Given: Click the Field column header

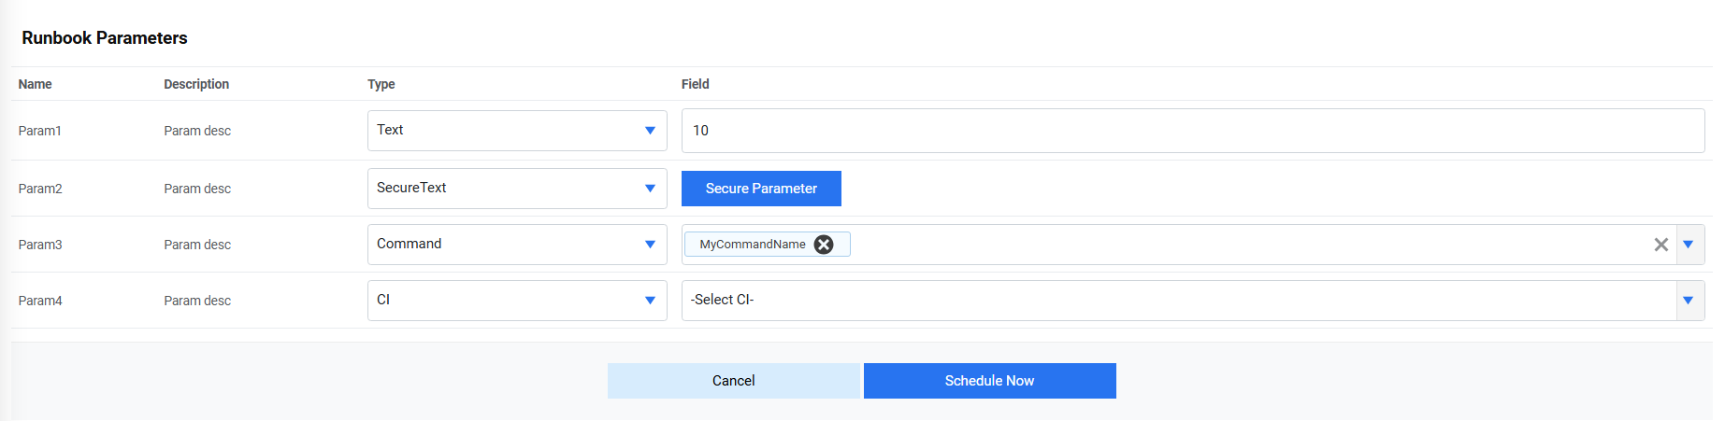Looking at the screenshot, I should point(696,84).
